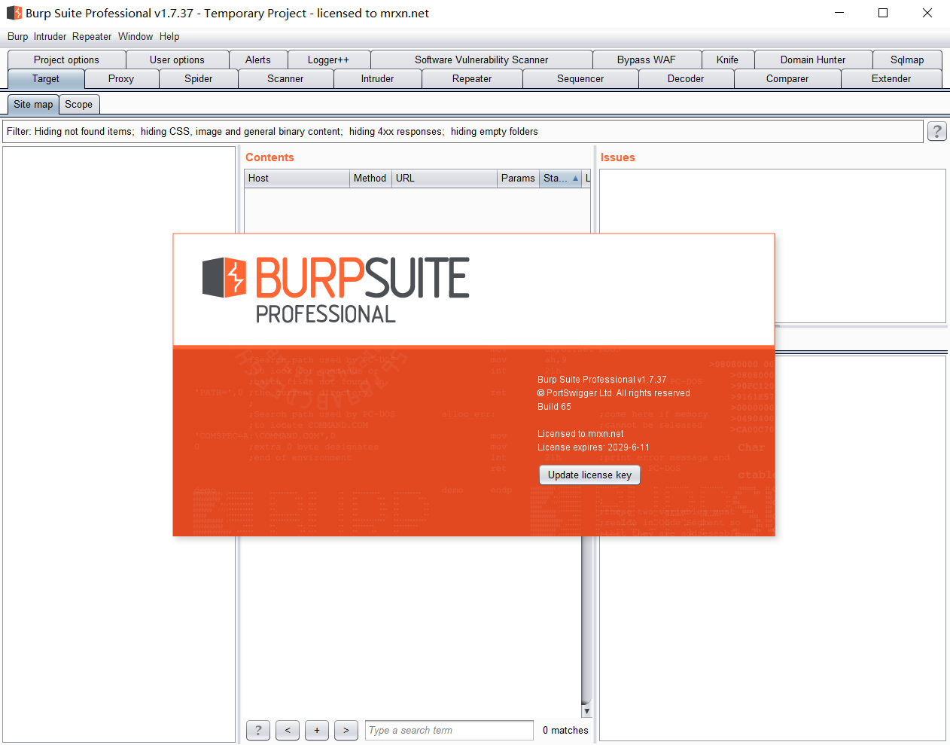Open the Logger++ tab

point(328,60)
